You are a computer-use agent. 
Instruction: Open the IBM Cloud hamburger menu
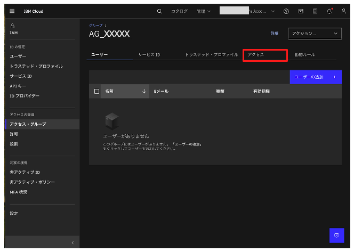(x=12, y=11)
